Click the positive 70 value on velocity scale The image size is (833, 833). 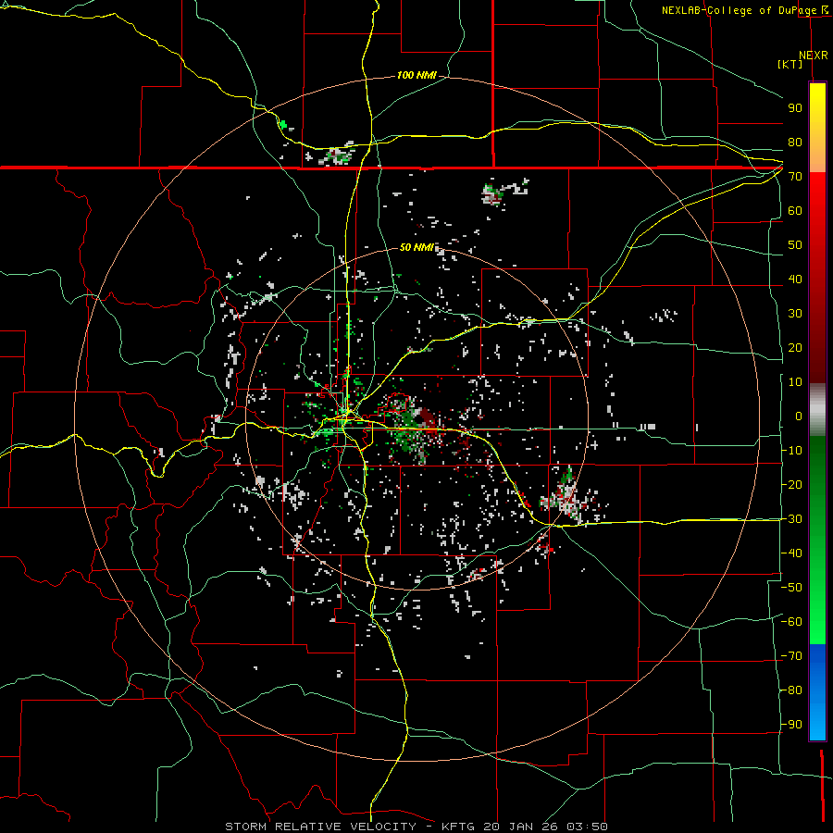(x=795, y=177)
